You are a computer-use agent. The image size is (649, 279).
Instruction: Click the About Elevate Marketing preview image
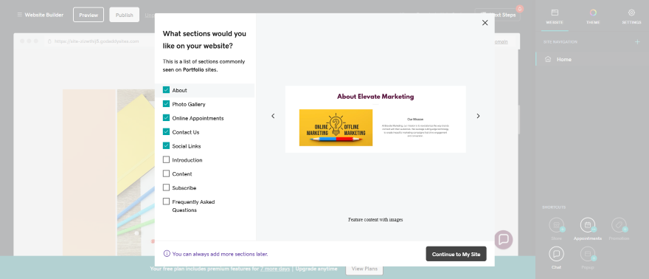375,120
